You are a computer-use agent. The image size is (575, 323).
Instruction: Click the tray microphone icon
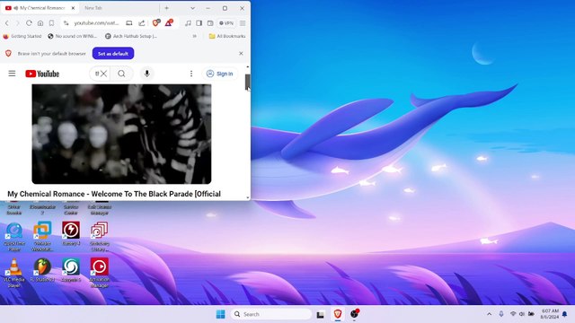coord(501,314)
